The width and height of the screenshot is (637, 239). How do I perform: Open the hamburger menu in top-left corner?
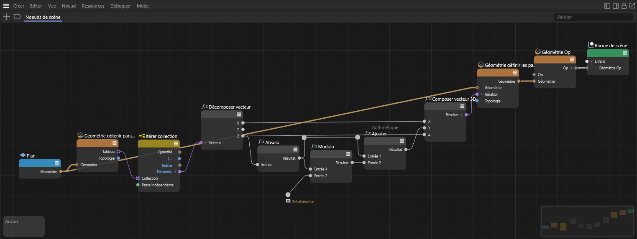coord(6,6)
